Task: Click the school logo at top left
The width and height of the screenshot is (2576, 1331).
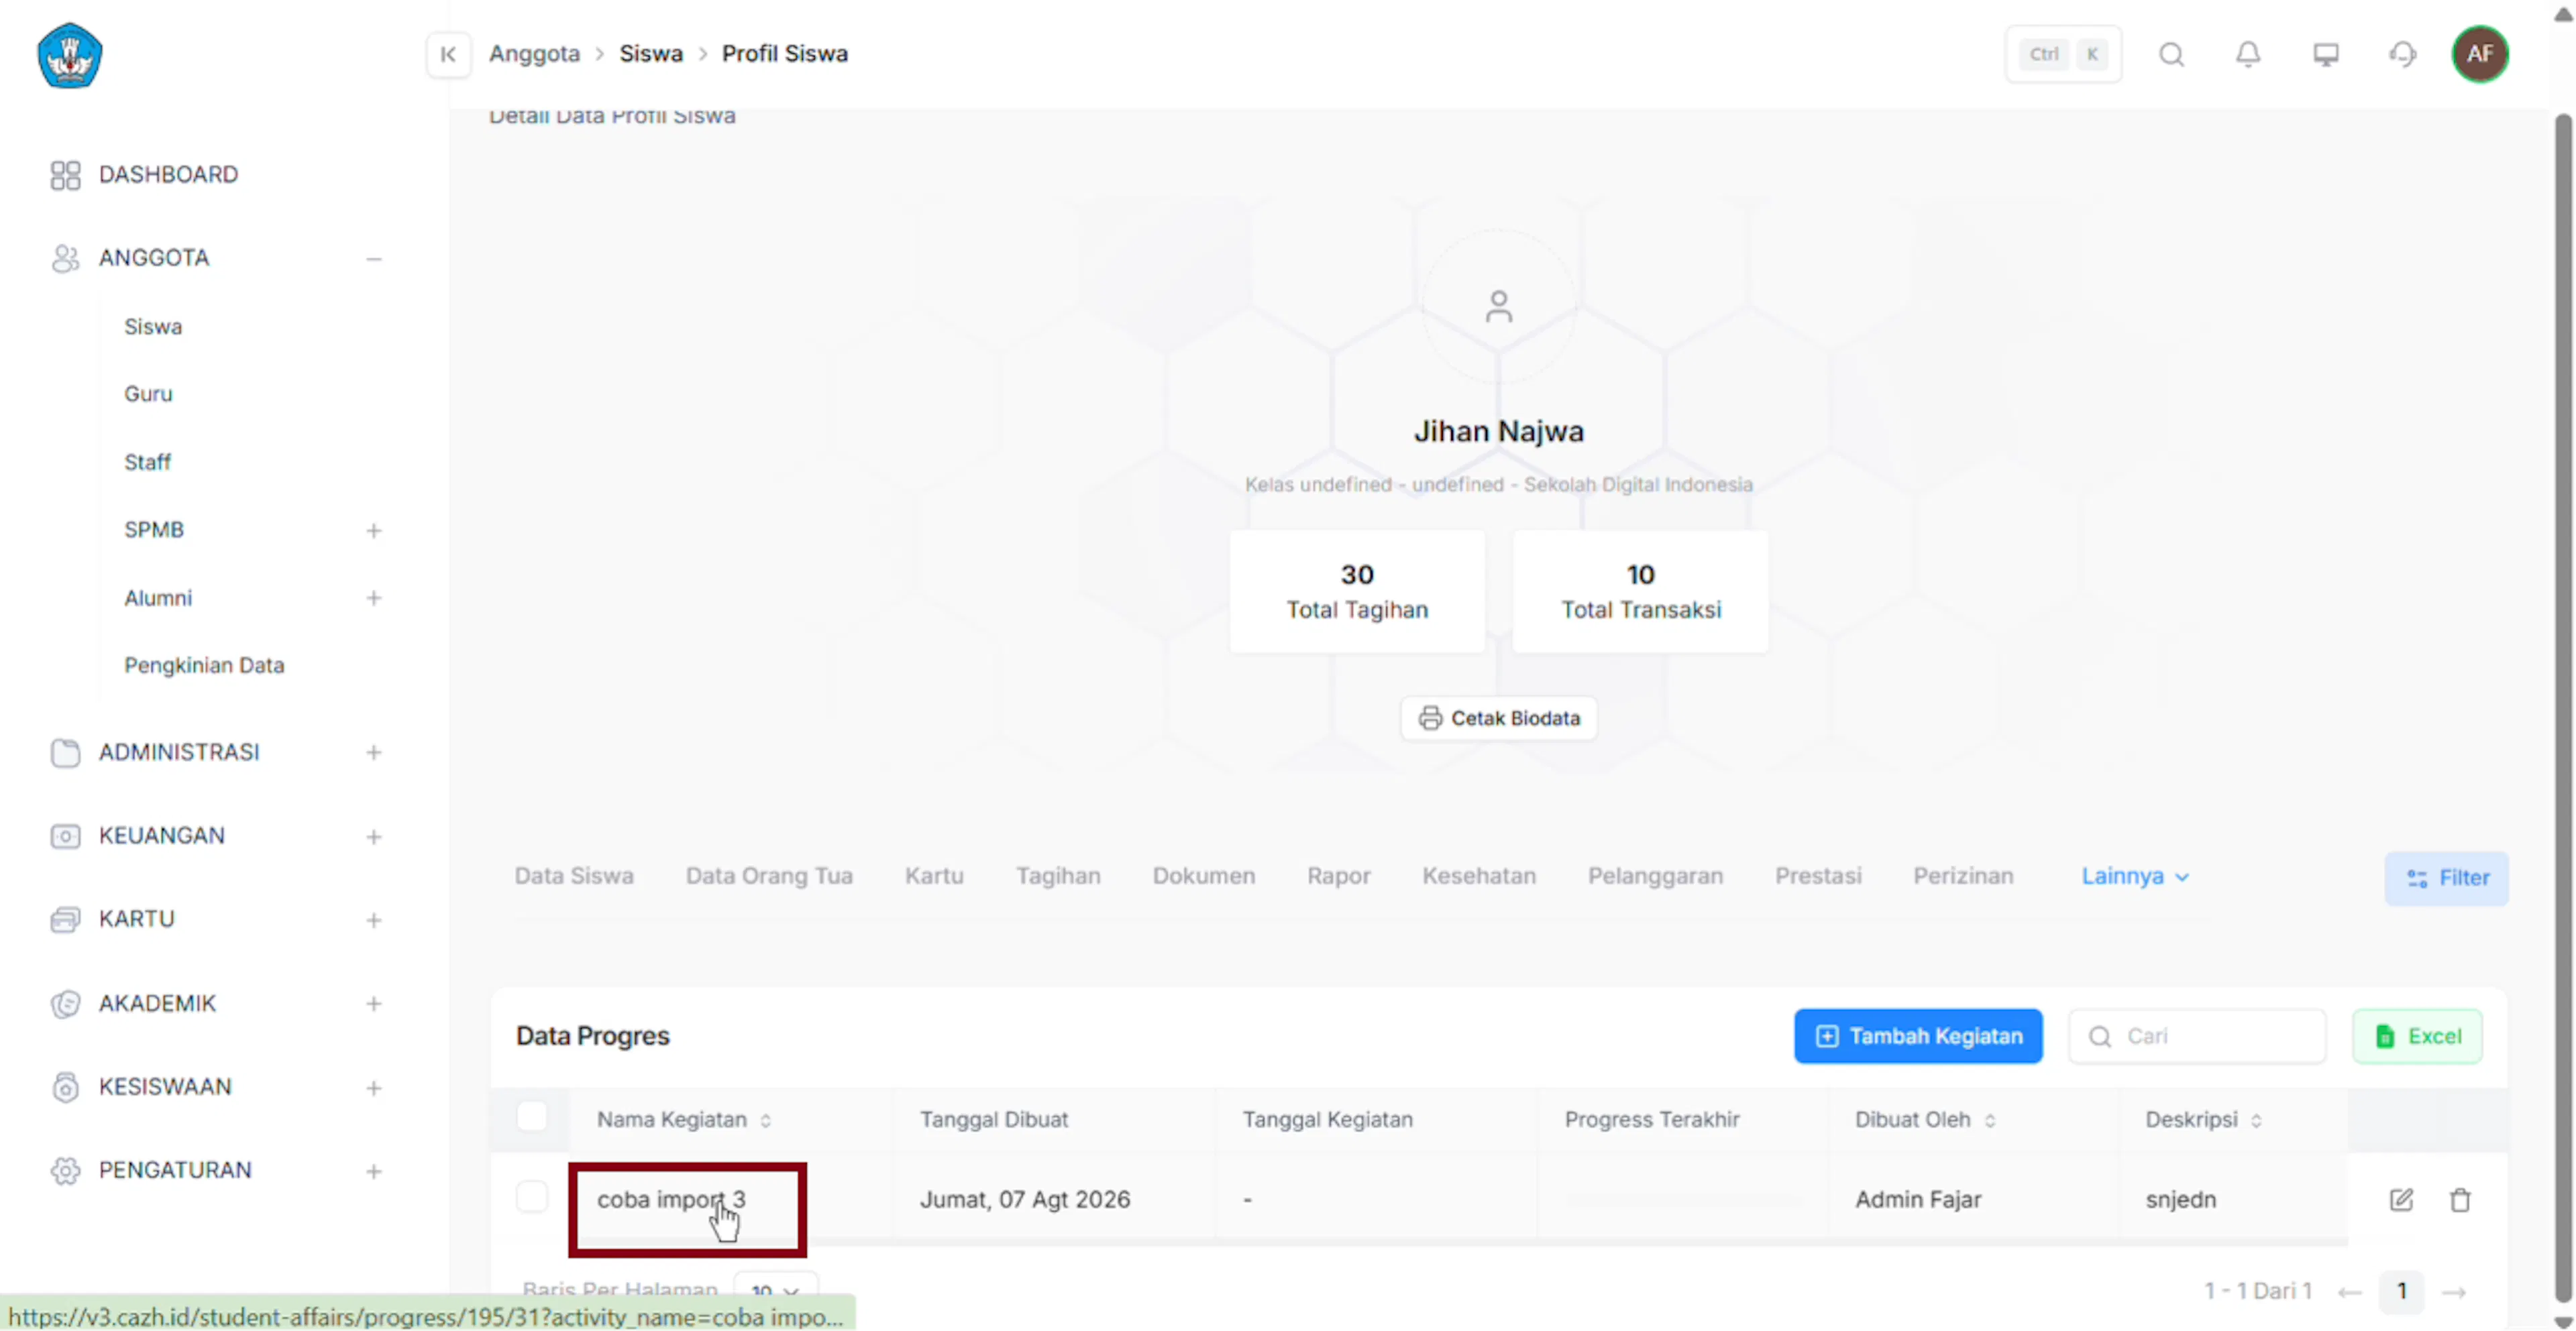Action: [x=69, y=55]
